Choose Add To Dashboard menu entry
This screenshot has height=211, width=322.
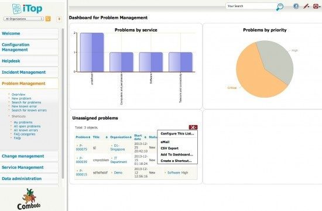(x=177, y=155)
